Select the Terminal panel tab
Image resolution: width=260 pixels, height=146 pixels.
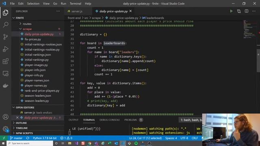tap(89, 120)
